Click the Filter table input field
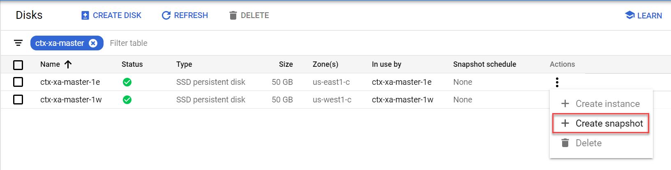Viewport: 671px width, 170px height. 164,43
